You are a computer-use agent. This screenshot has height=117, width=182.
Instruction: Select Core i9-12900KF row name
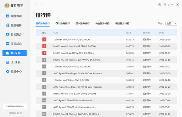point(72,67)
